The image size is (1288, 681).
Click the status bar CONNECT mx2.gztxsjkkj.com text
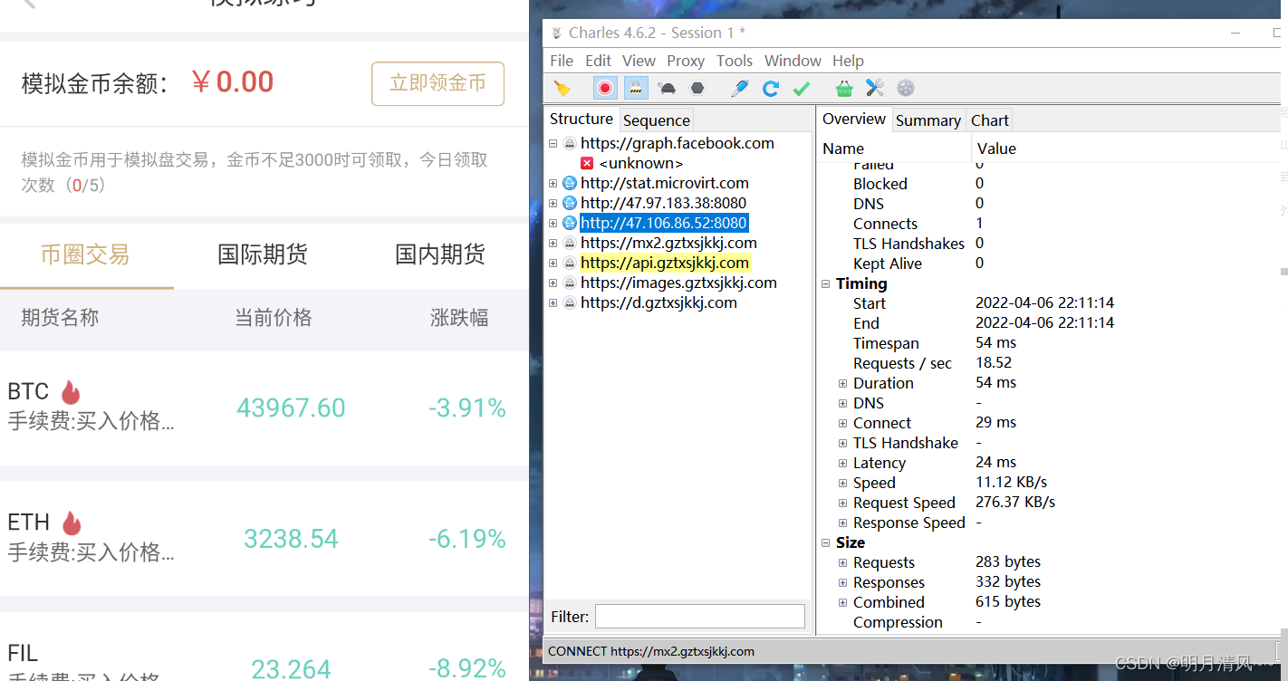tap(651, 651)
